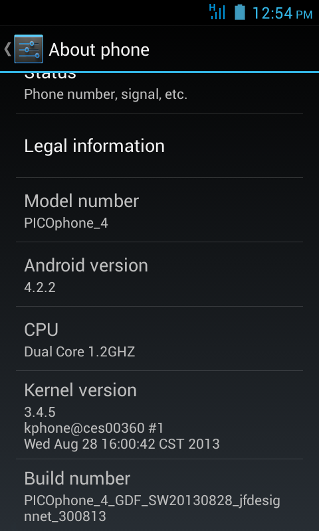319x531 pixels.
Task: Open Legal information
Action: click(159, 145)
